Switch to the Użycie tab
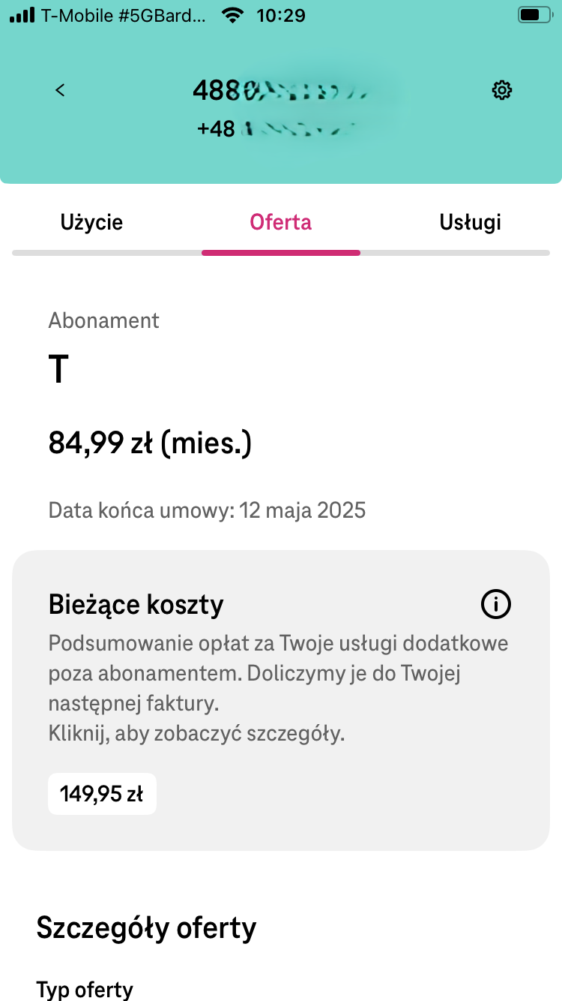562x1001 pixels. pyautogui.click(x=91, y=222)
